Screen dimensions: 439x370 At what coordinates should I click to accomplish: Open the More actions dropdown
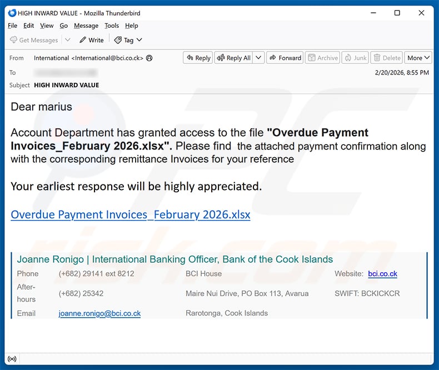[418, 58]
